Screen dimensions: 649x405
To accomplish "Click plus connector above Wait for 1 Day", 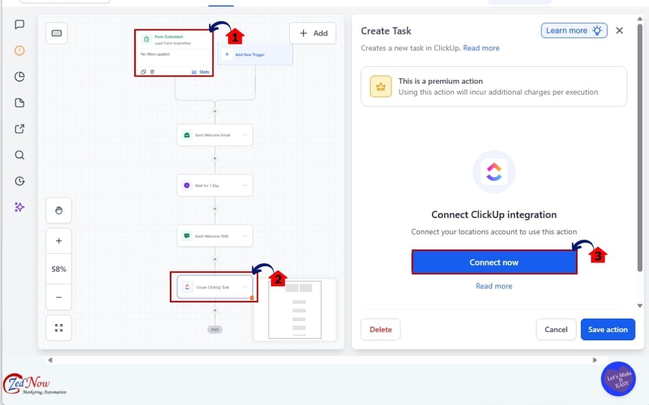I will click(x=215, y=158).
